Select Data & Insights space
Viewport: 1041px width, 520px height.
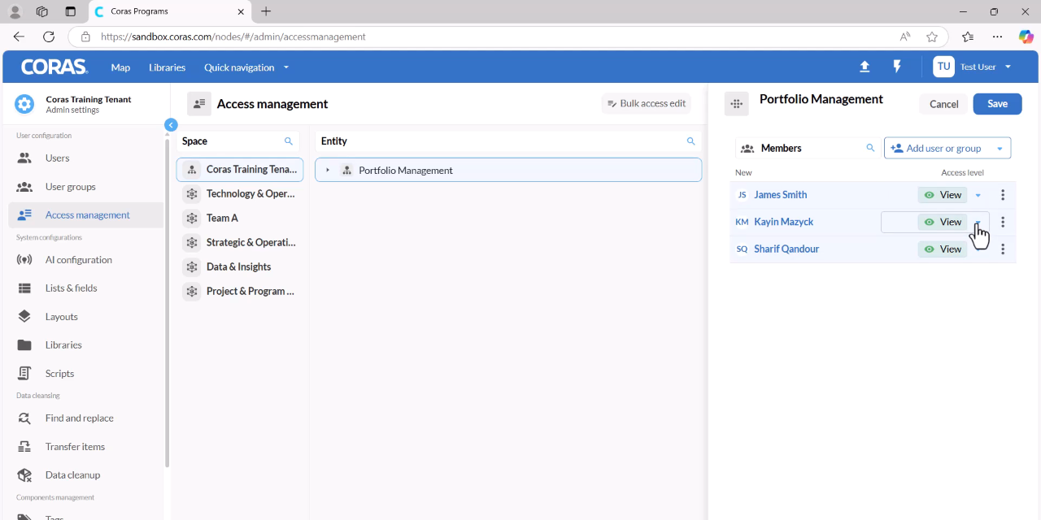[240, 266]
